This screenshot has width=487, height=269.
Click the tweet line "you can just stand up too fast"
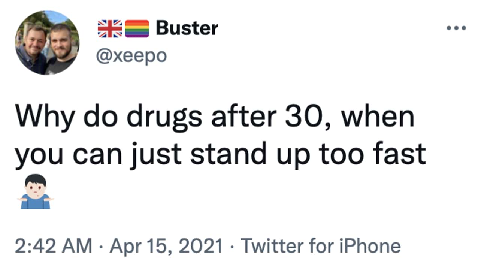(x=220, y=154)
